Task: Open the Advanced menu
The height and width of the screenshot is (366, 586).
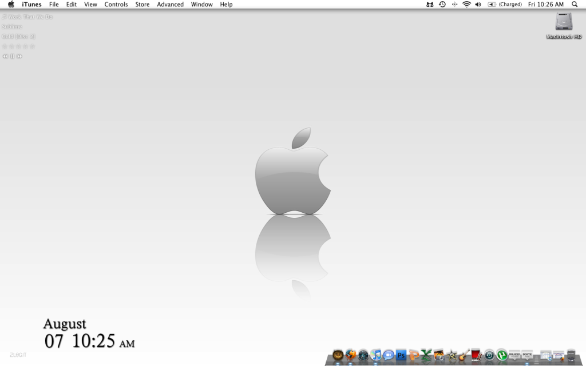Action: tap(170, 5)
